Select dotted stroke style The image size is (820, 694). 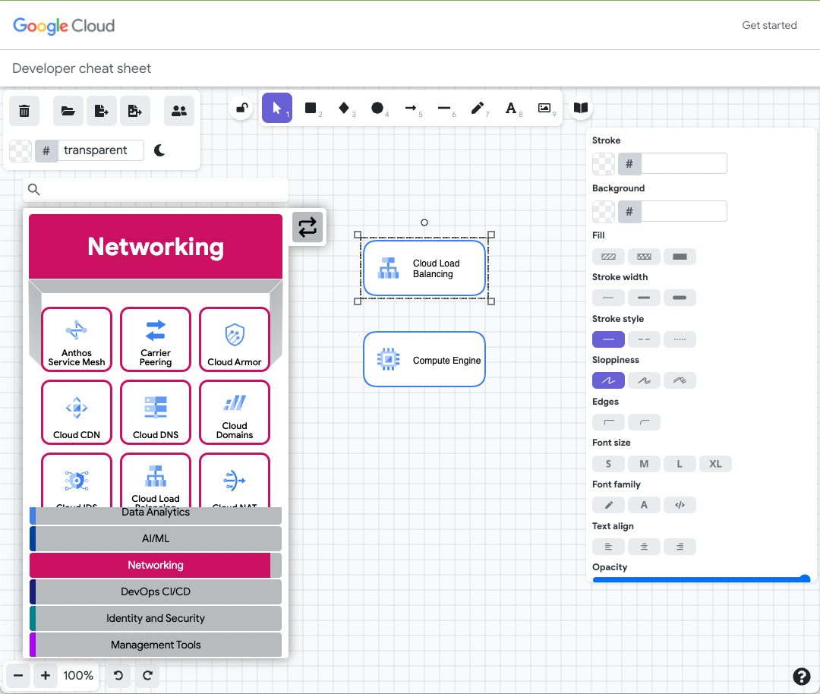pos(680,339)
